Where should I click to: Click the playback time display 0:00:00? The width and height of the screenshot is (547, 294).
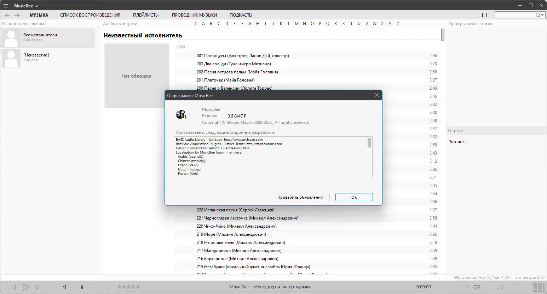(424, 287)
